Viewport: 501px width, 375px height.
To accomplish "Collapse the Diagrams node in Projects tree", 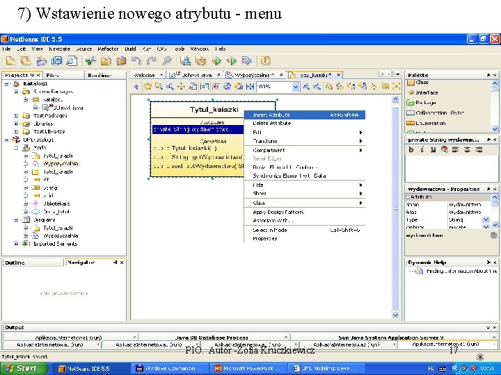I will tap(16, 219).
